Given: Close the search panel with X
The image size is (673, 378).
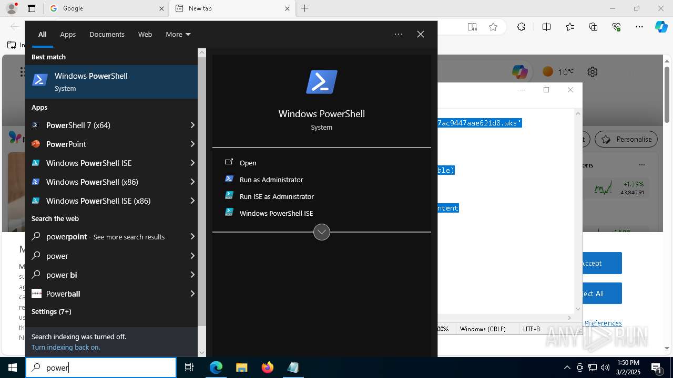Looking at the screenshot, I should coord(421,34).
